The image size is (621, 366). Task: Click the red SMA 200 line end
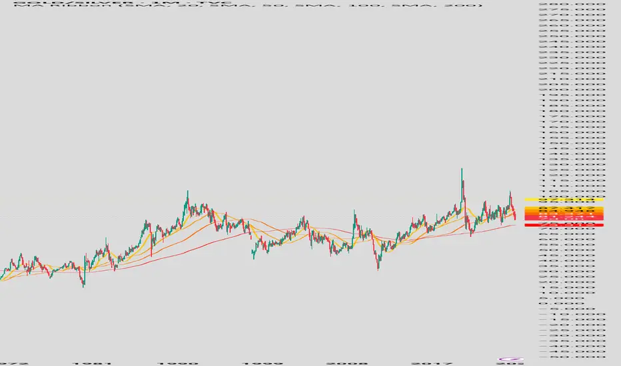pyautogui.click(x=514, y=225)
